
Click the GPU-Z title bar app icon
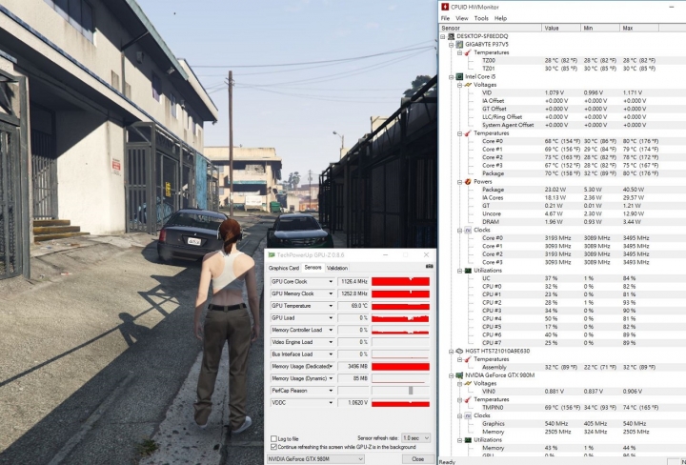pos(272,254)
